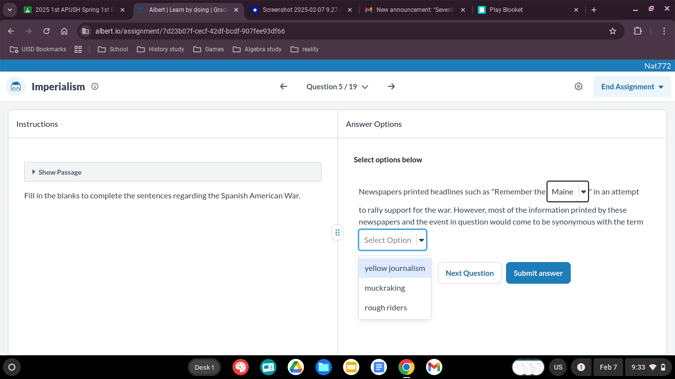Open the School bookmarks folder
Screen dimensions: 675x379
(113, 49)
